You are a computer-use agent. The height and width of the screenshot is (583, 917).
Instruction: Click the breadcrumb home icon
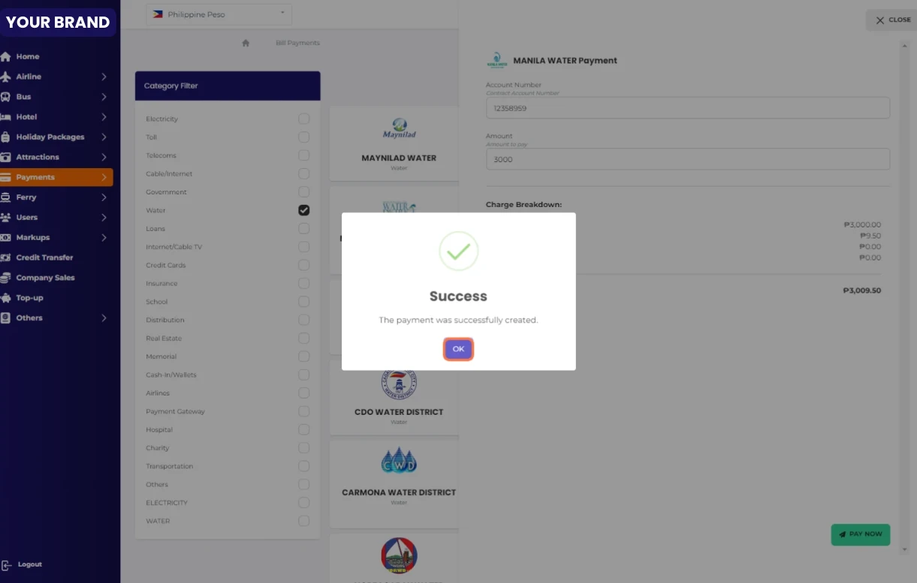point(246,44)
